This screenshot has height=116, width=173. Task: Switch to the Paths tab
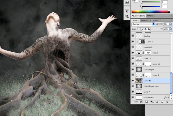tap(156, 20)
